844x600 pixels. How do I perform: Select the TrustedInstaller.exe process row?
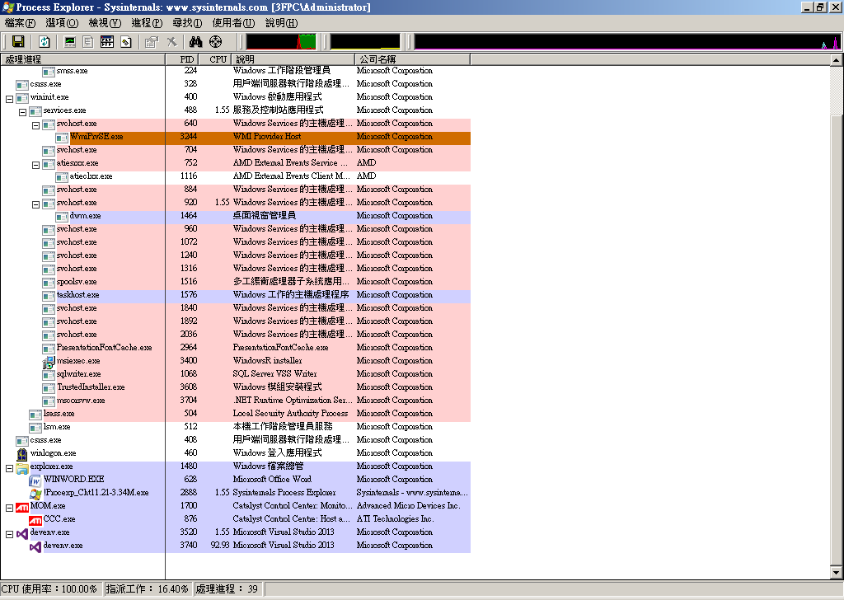[x=236, y=387]
